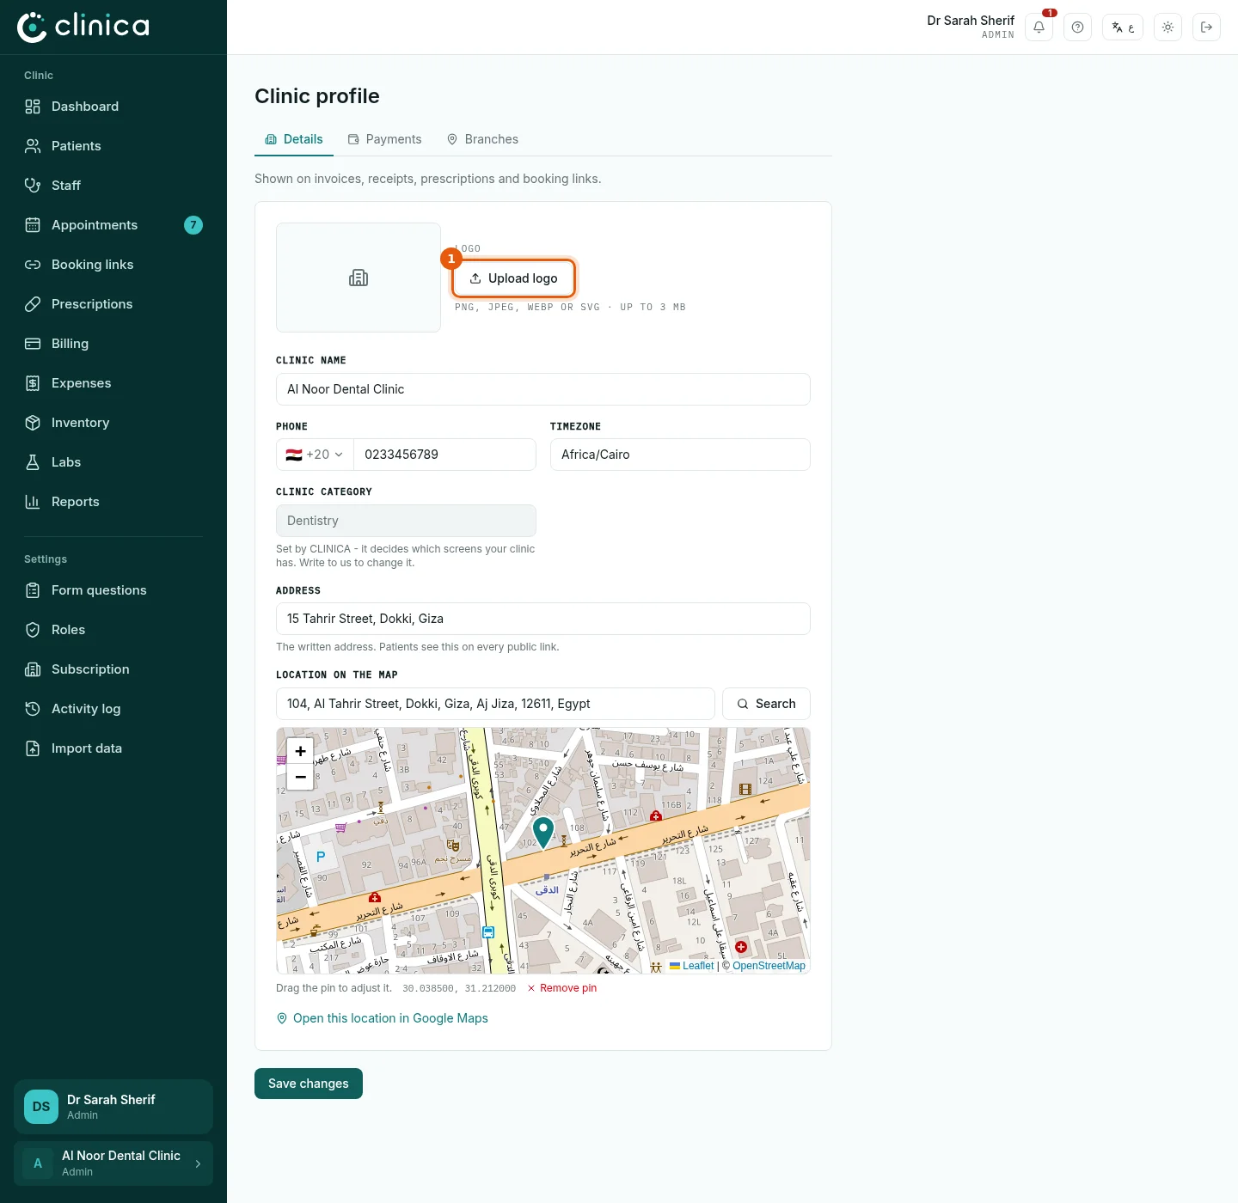Open the Expenses page
Viewport: 1238px width, 1203px height.
[x=113, y=383]
